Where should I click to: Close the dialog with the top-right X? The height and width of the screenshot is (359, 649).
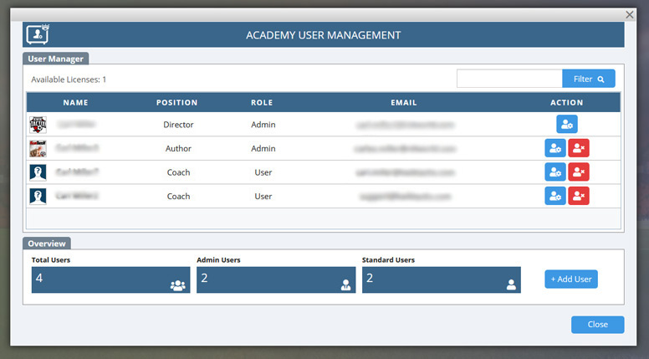click(x=630, y=14)
